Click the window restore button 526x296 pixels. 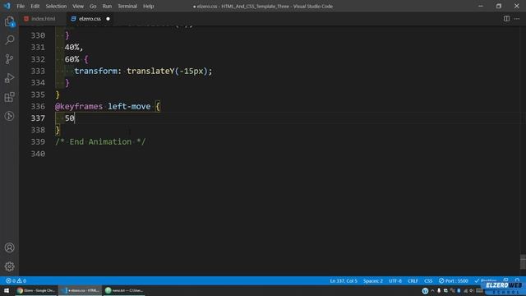point(499,6)
